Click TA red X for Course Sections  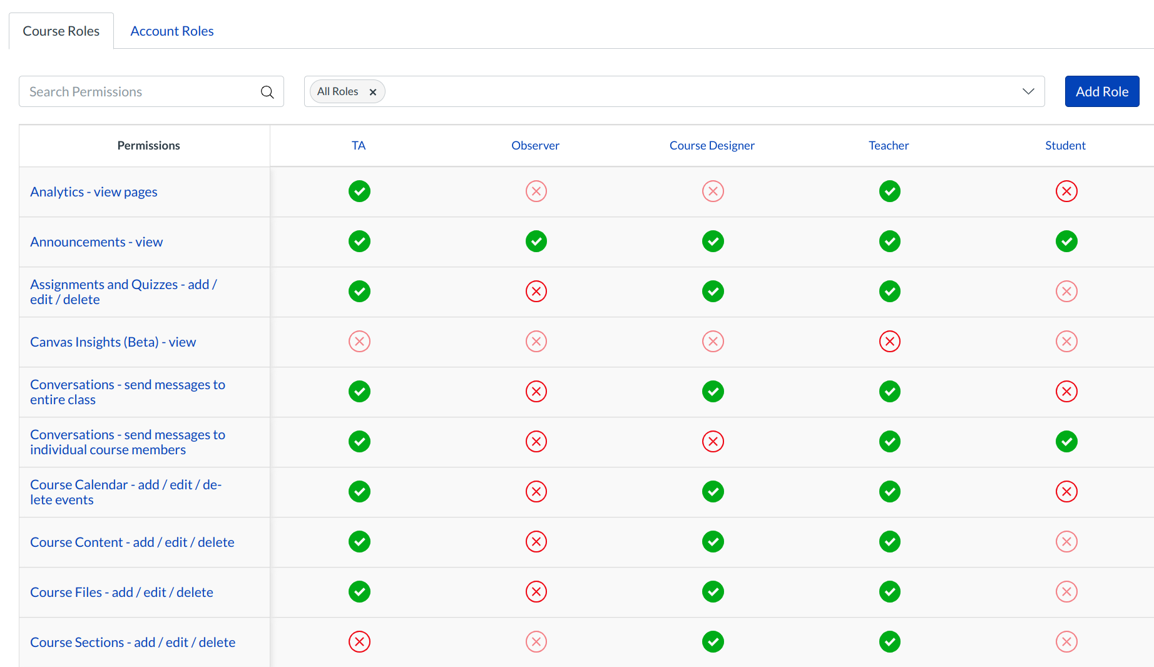359,642
